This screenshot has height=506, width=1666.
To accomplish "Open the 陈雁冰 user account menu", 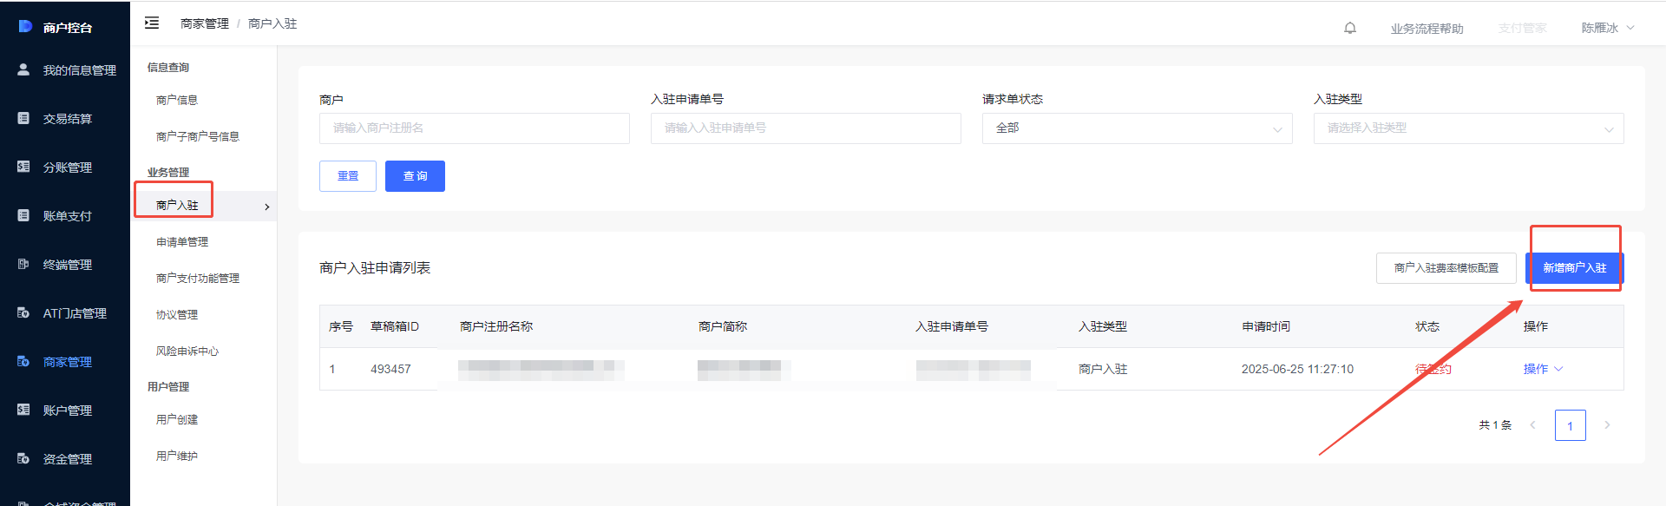I will click(1607, 28).
